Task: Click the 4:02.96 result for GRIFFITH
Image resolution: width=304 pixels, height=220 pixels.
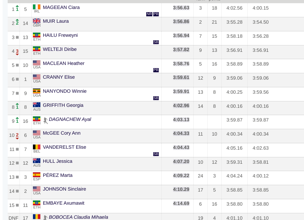Action: click(x=181, y=105)
